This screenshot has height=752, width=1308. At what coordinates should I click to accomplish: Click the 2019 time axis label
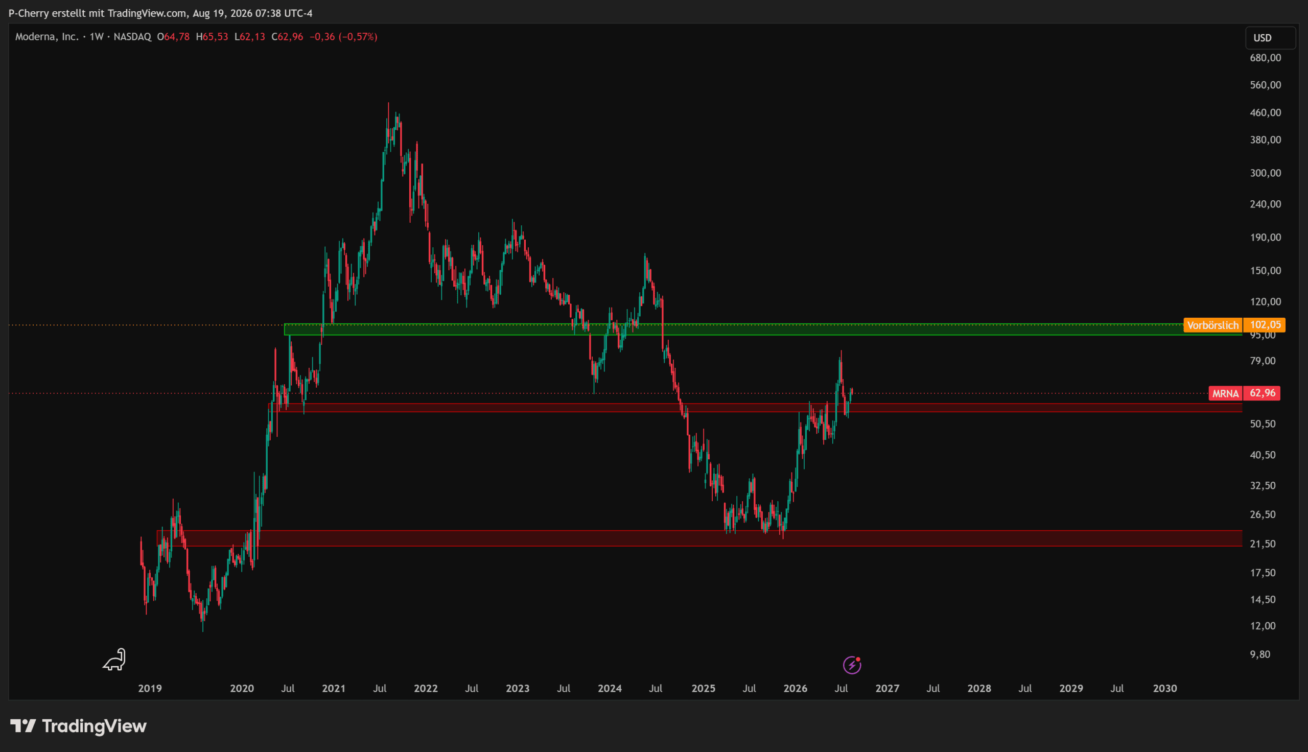click(x=150, y=689)
